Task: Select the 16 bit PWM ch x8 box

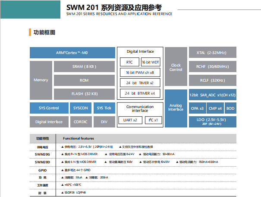Action: click(x=140, y=73)
